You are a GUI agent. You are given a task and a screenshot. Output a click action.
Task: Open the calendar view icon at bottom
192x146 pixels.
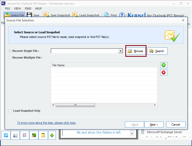[x=6, y=135]
